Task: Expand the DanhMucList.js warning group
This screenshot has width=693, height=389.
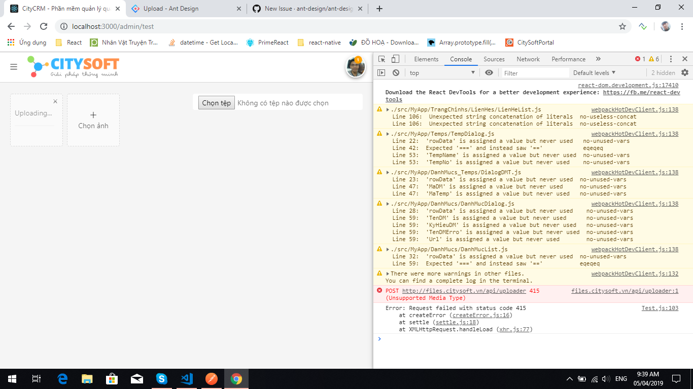Action: click(x=388, y=249)
